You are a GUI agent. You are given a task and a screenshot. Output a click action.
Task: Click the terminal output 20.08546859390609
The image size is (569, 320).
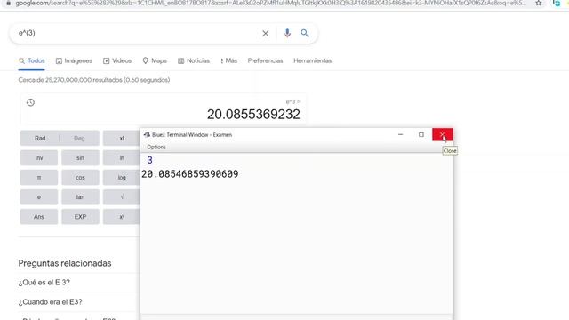point(189,174)
